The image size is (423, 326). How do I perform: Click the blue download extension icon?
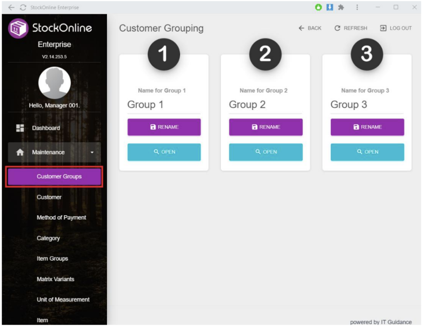tap(330, 7)
